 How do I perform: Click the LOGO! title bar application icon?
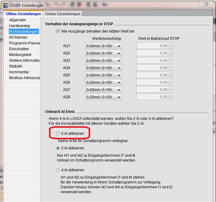(6, 5)
